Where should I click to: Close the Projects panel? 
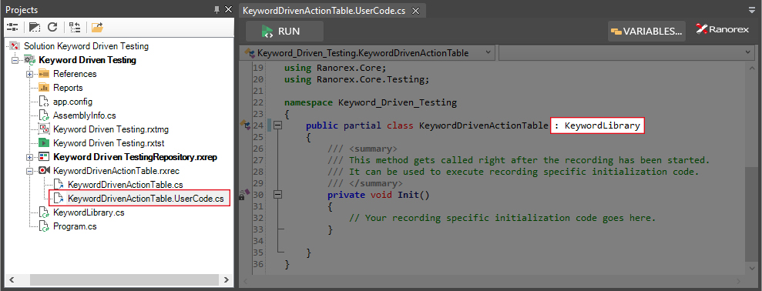coord(228,10)
